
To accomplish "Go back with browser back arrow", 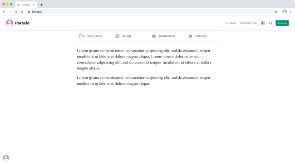I will [4, 12].
